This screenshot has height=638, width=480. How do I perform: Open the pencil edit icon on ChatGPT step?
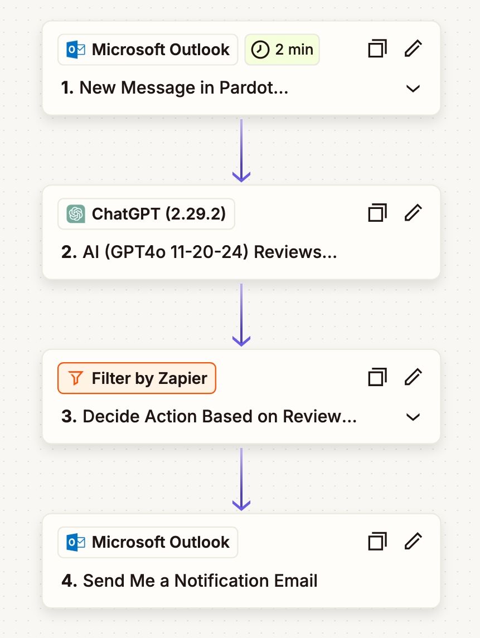tap(413, 212)
